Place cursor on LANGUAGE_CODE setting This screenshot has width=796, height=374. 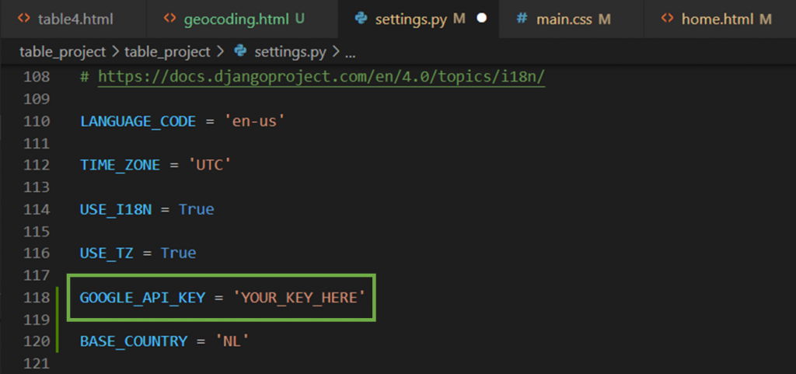(138, 122)
